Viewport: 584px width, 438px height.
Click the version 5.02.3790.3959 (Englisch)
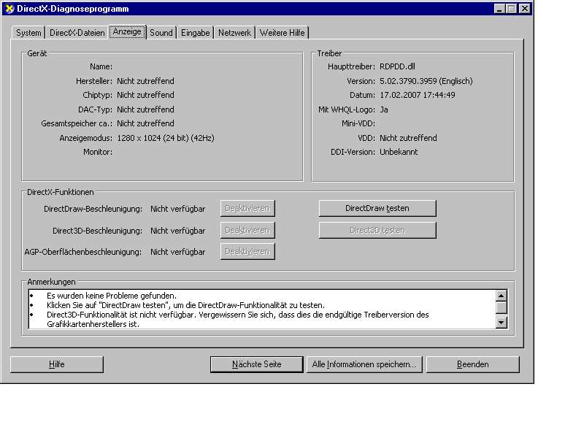click(426, 81)
